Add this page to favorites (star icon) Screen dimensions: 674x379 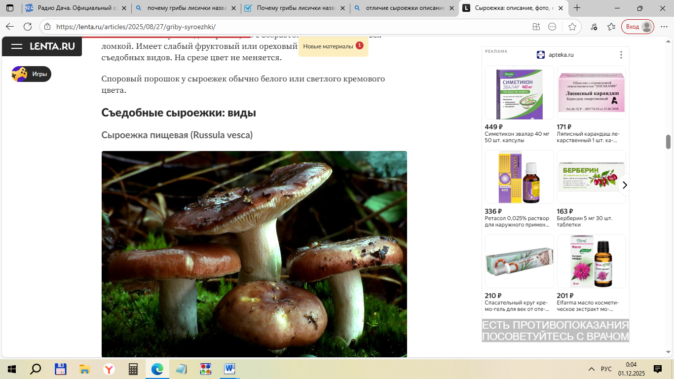572,27
